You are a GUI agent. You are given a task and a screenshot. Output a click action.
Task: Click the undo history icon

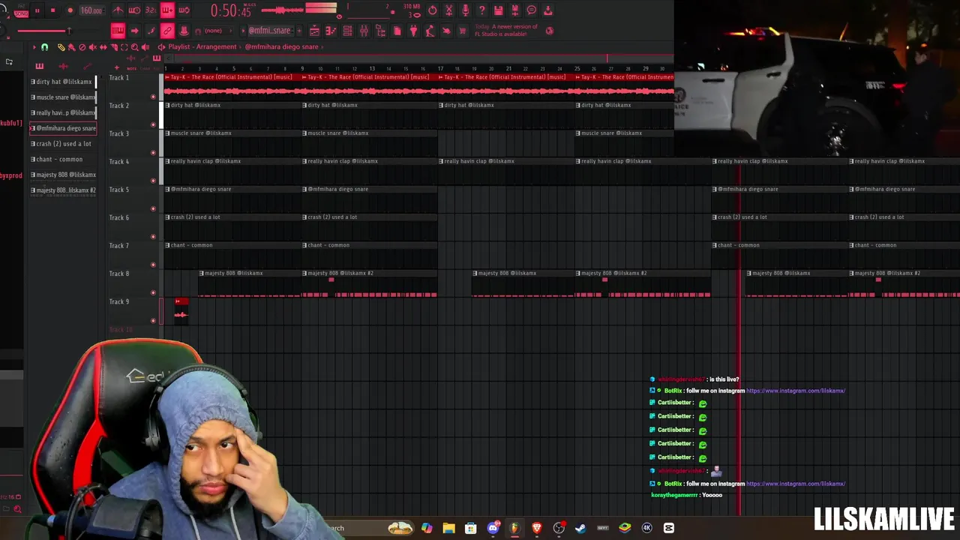point(432,10)
